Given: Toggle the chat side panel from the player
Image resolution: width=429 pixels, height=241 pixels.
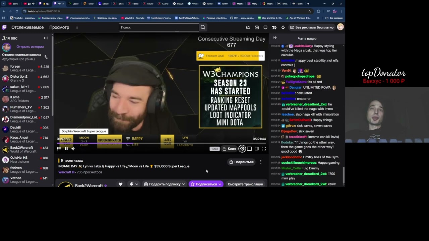Looking at the screenshot, I should (x=257, y=149).
